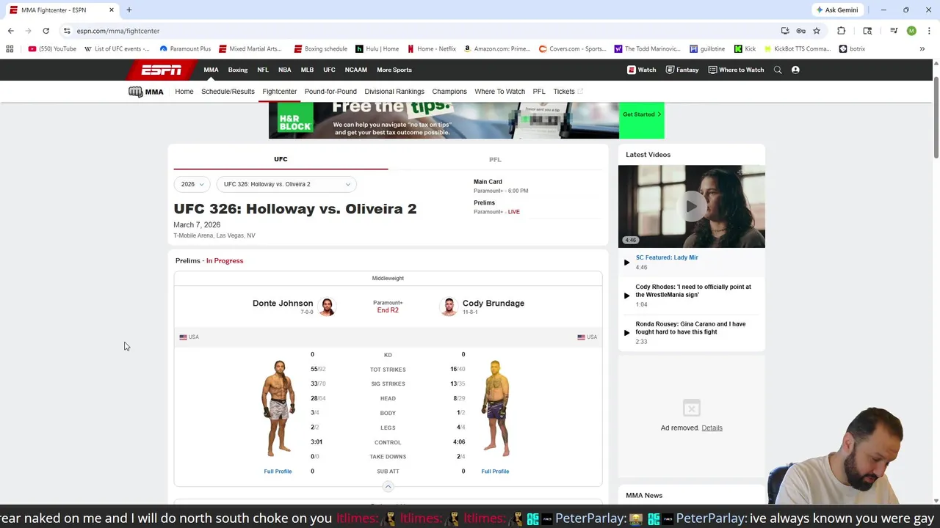Open the Chrome profile avatar
This screenshot has height=528, width=940.
coord(911,31)
